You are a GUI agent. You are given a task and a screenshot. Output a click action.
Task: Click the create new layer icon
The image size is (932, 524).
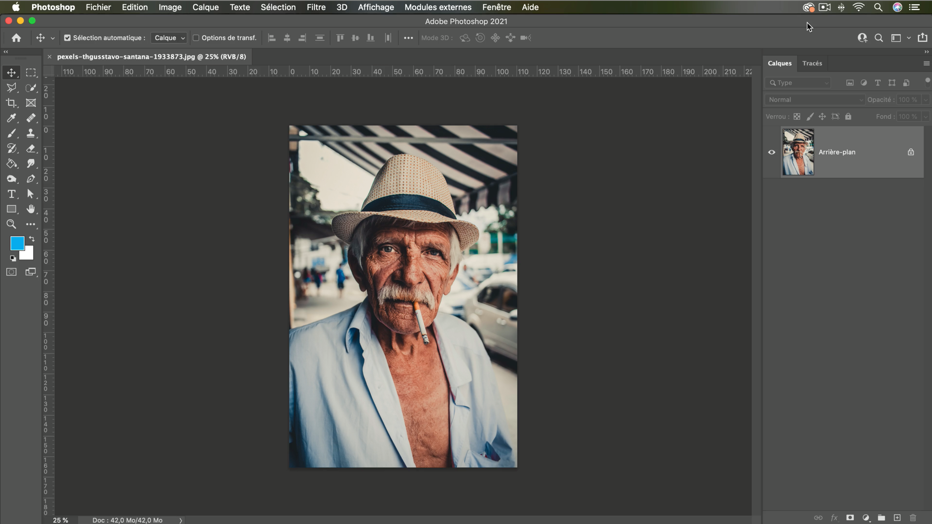[897, 517]
